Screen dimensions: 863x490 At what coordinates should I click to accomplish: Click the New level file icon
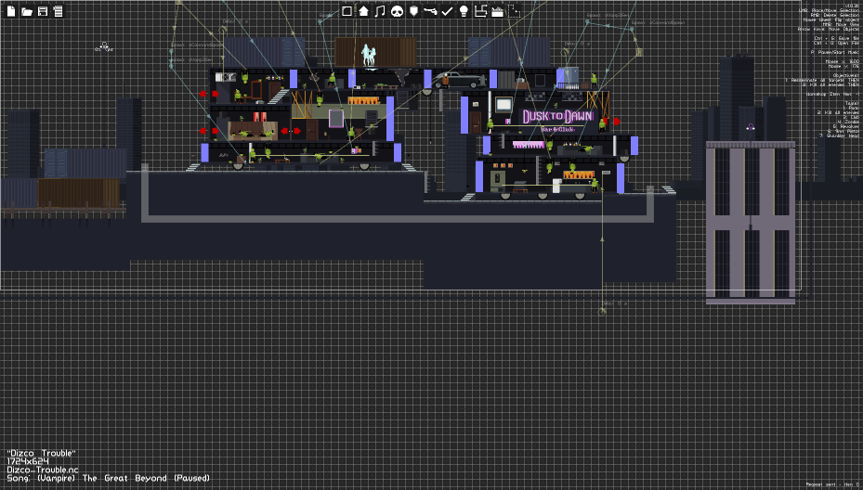pos(11,11)
